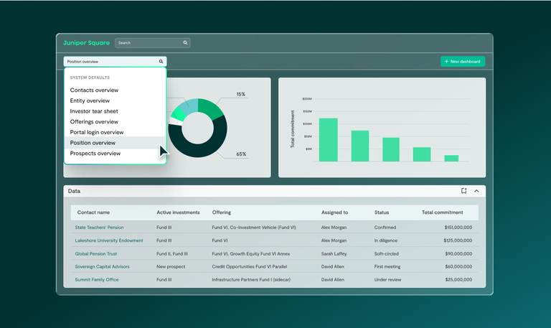This screenshot has height=328, width=551.
Task: Collapse the Data panel with chevron
Action: pyautogui.click(x=476, y=191)
